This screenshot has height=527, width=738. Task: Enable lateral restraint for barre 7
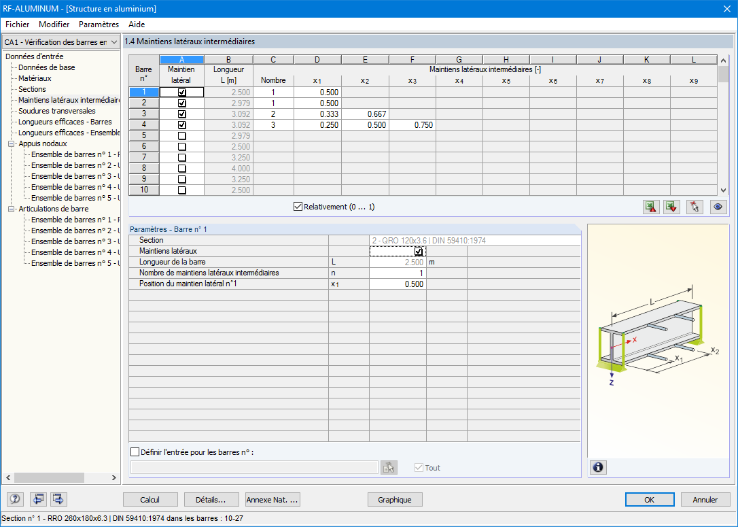click(181, 157)
